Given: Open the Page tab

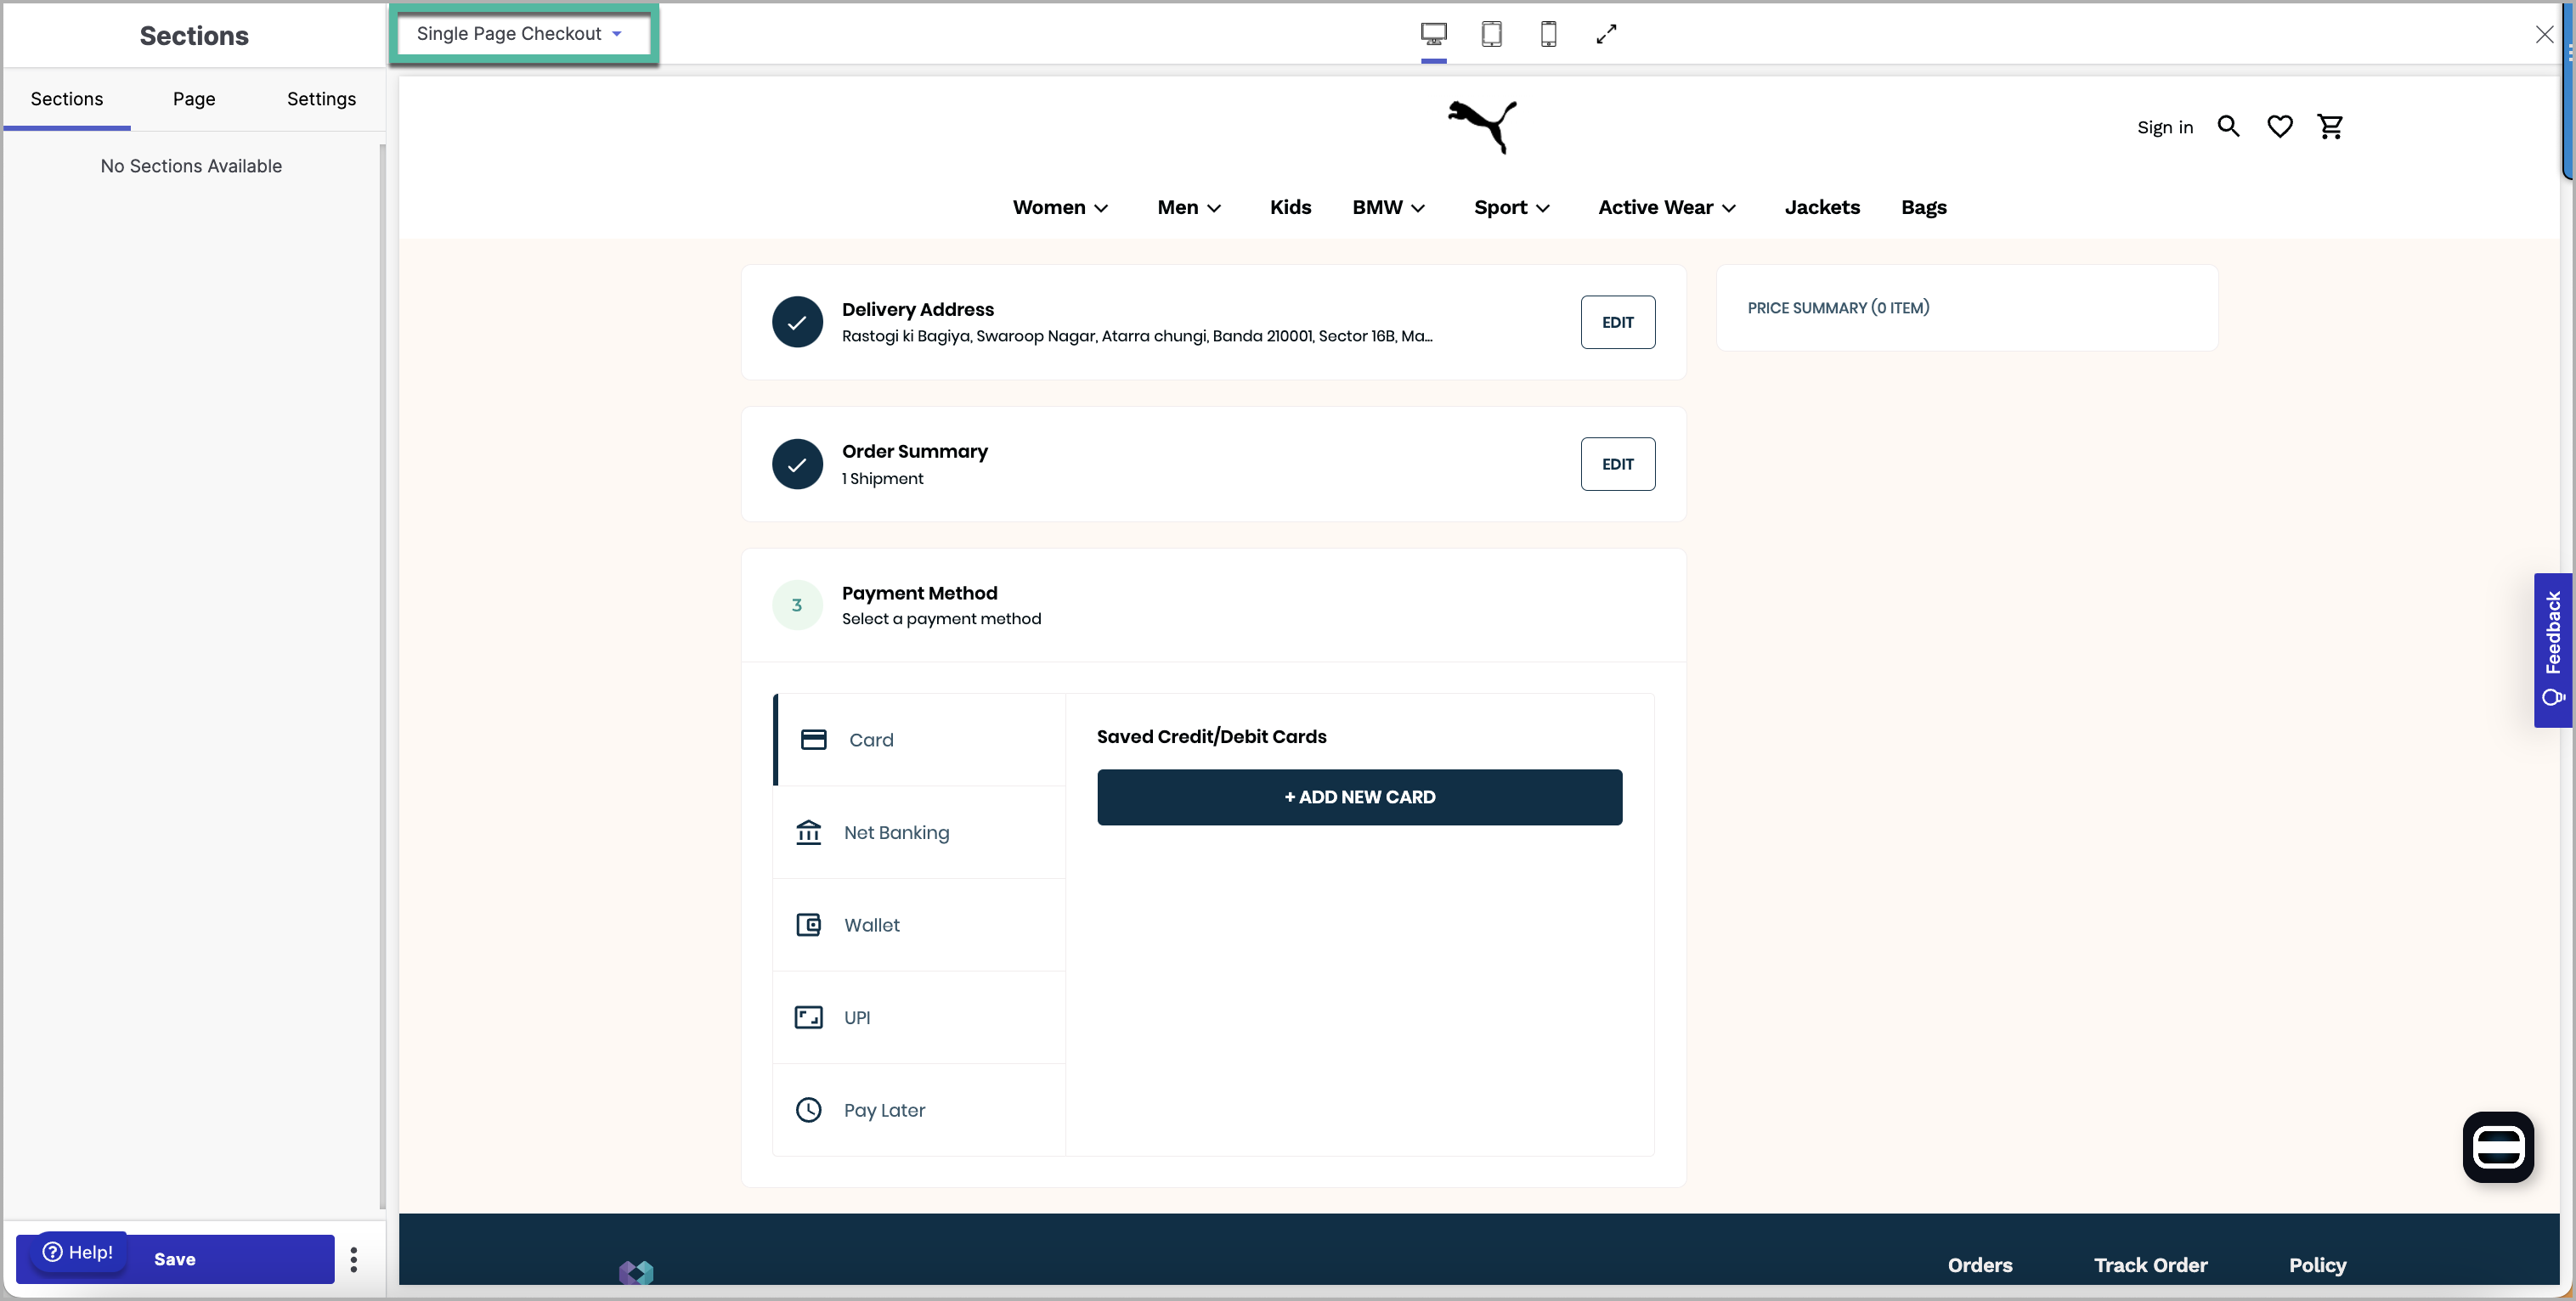Looking at the screenshot, I should click(x=194, y=99).
